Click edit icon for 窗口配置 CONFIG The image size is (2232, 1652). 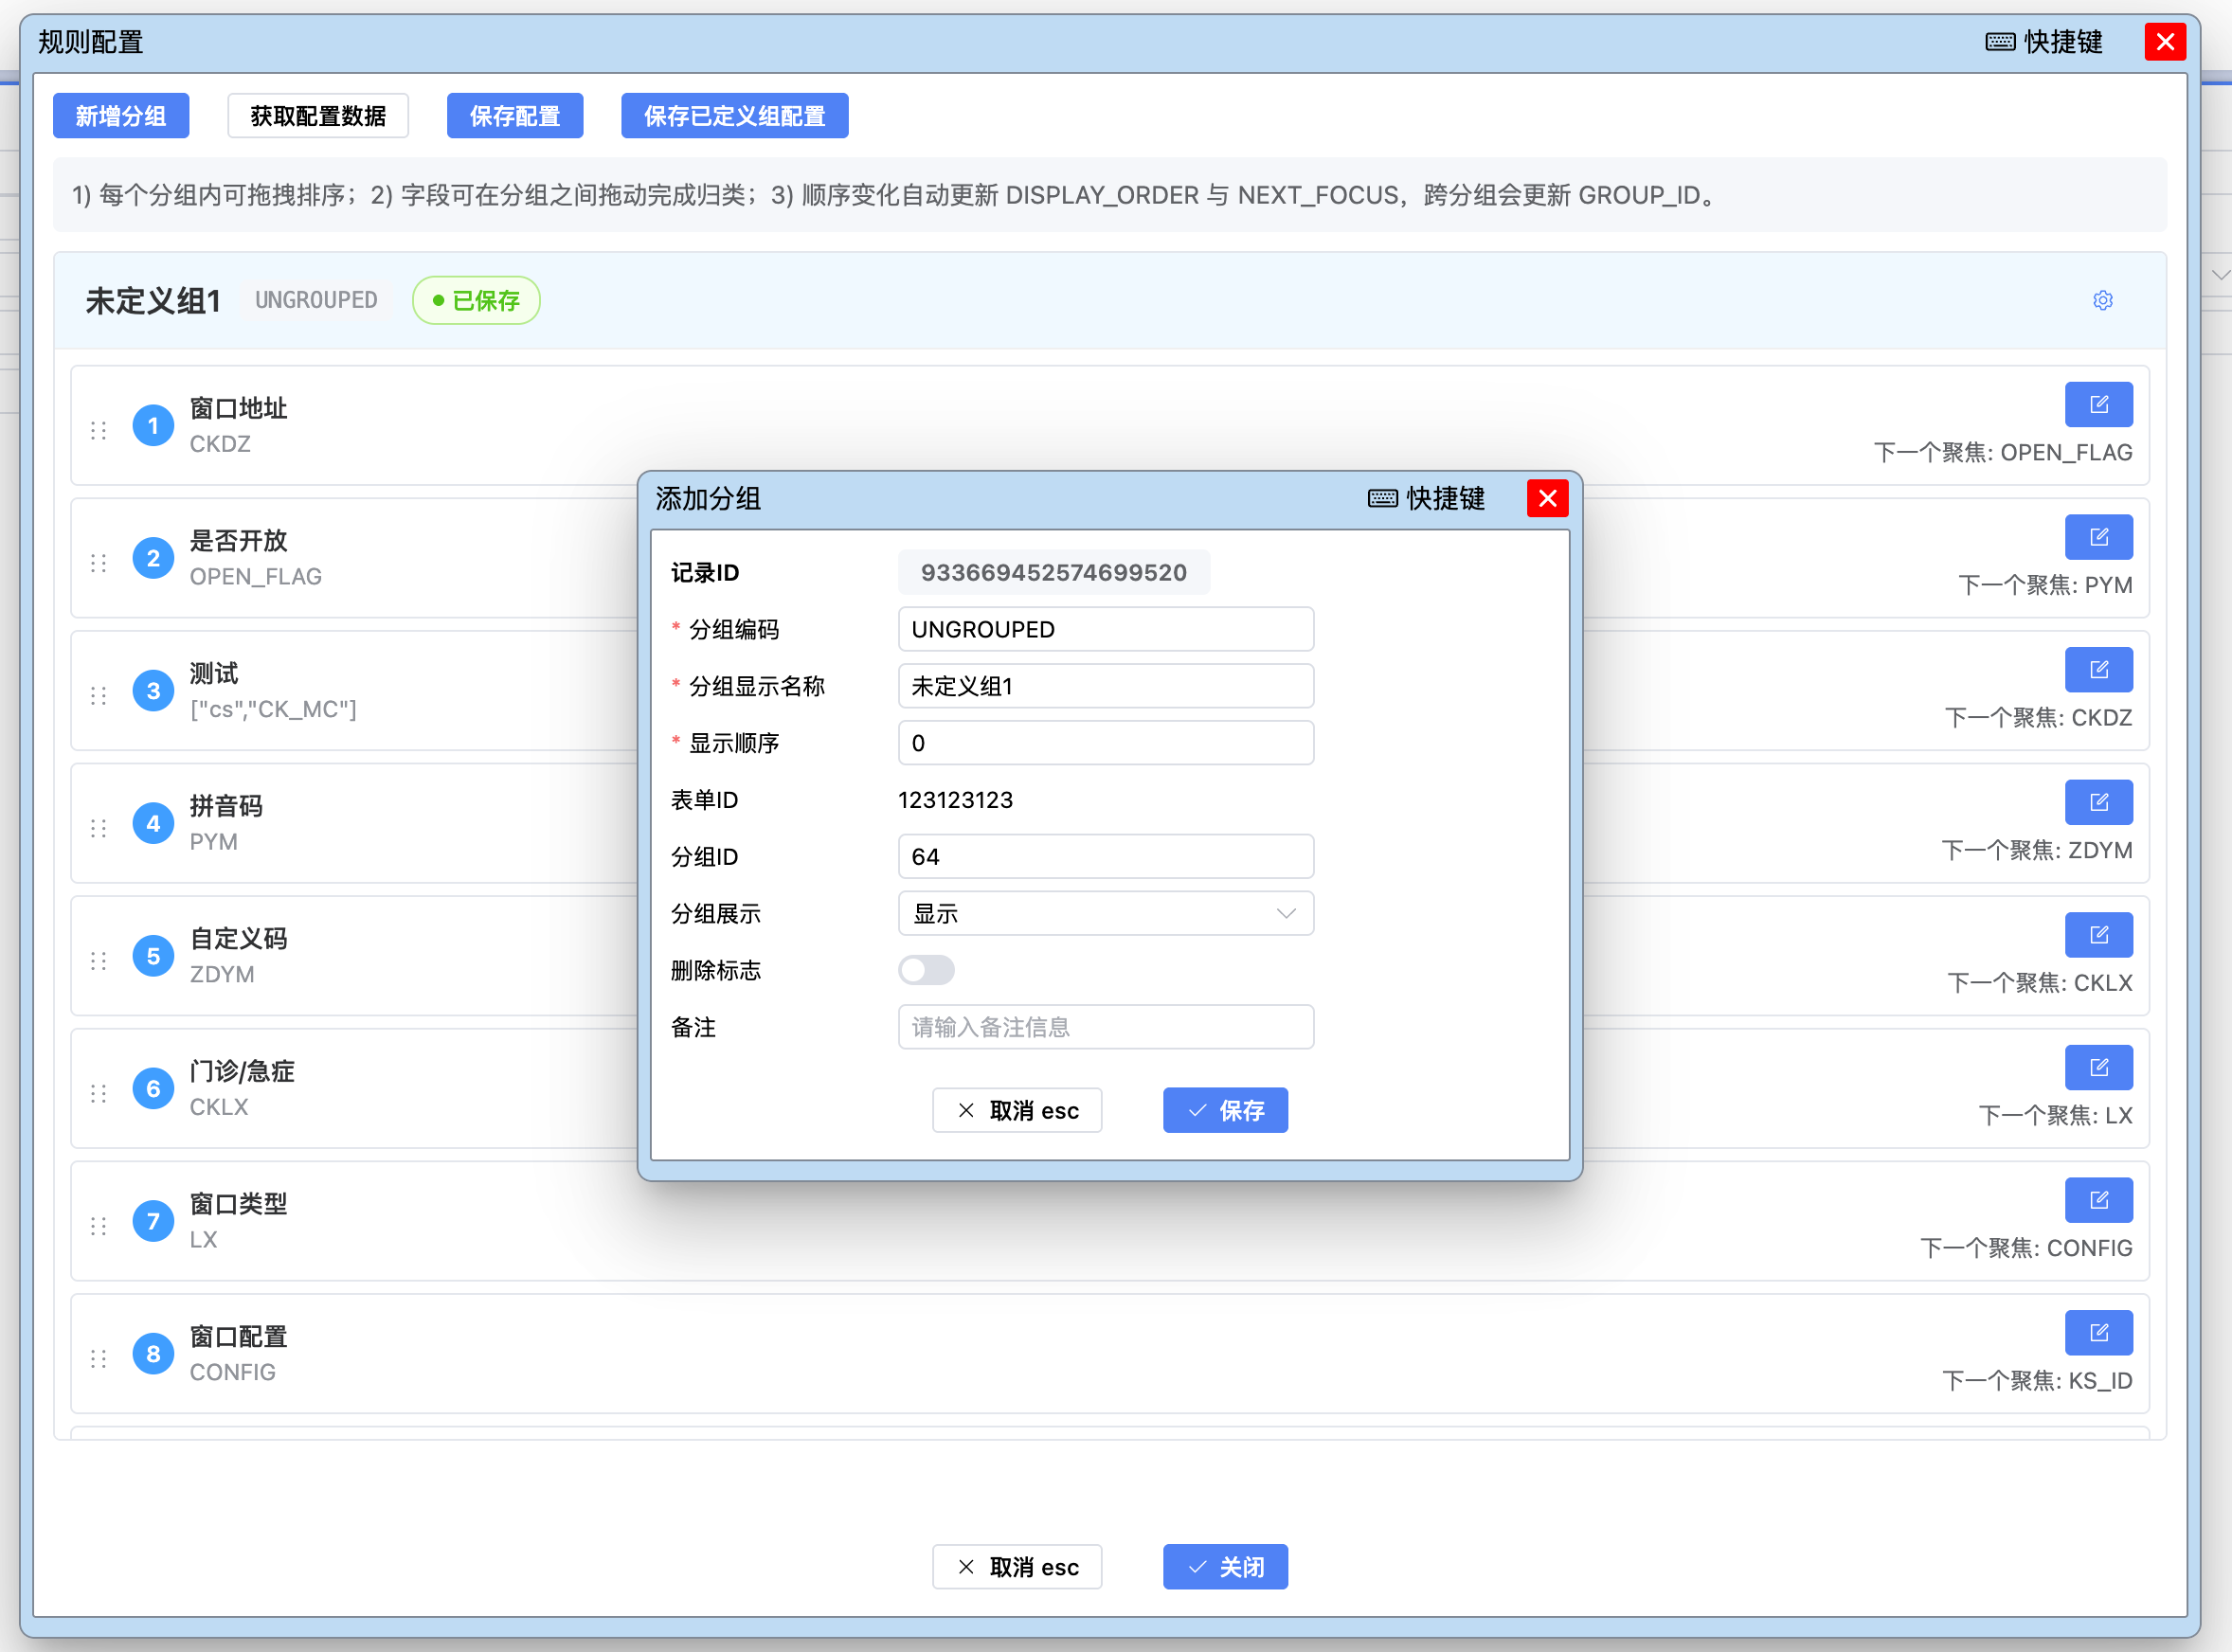click(x=2098, y=1333)
